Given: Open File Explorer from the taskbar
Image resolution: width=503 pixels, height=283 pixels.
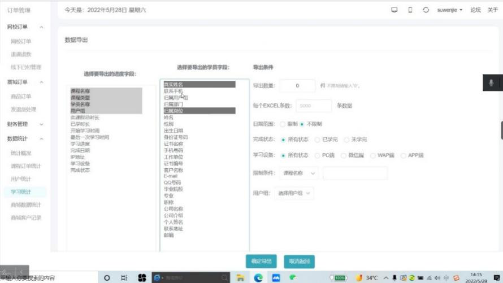Looking at the screenshot, I should click(x=240, y=277).
